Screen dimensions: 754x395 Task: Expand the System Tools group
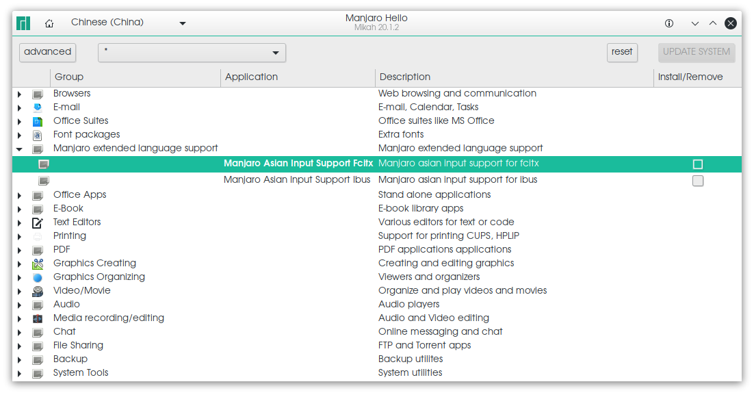tap(19, 373)
